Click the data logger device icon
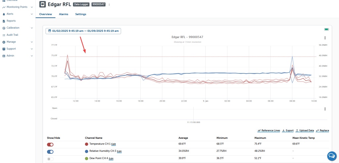 pyautogui.click(x=43, y=4)
